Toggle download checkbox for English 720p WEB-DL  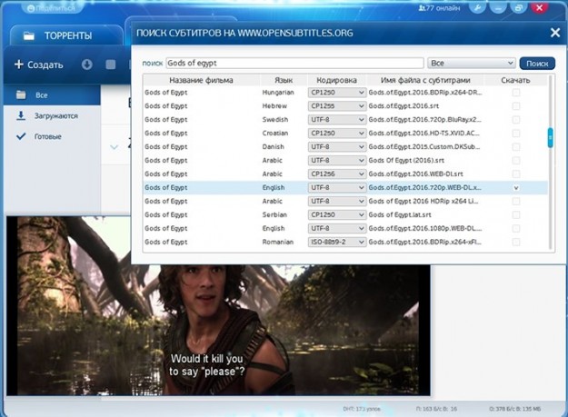tap(516, 188)
